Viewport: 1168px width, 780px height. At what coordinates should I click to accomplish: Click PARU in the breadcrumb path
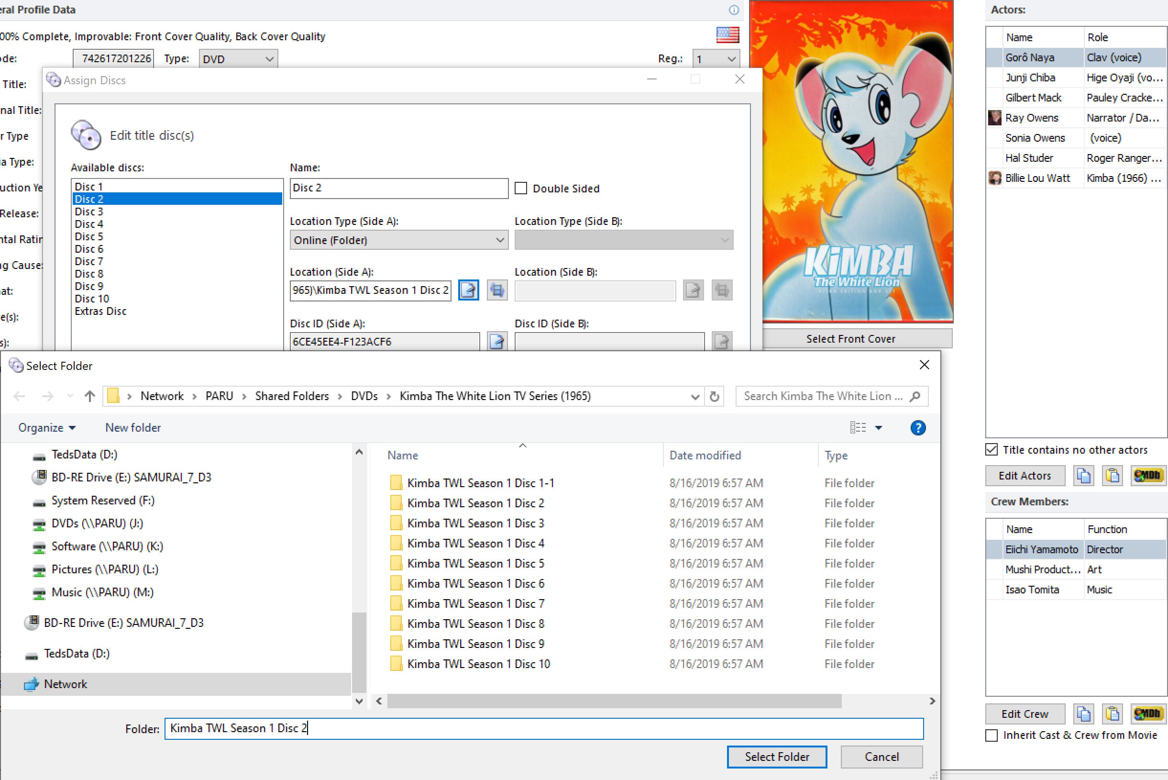(219, 396)
